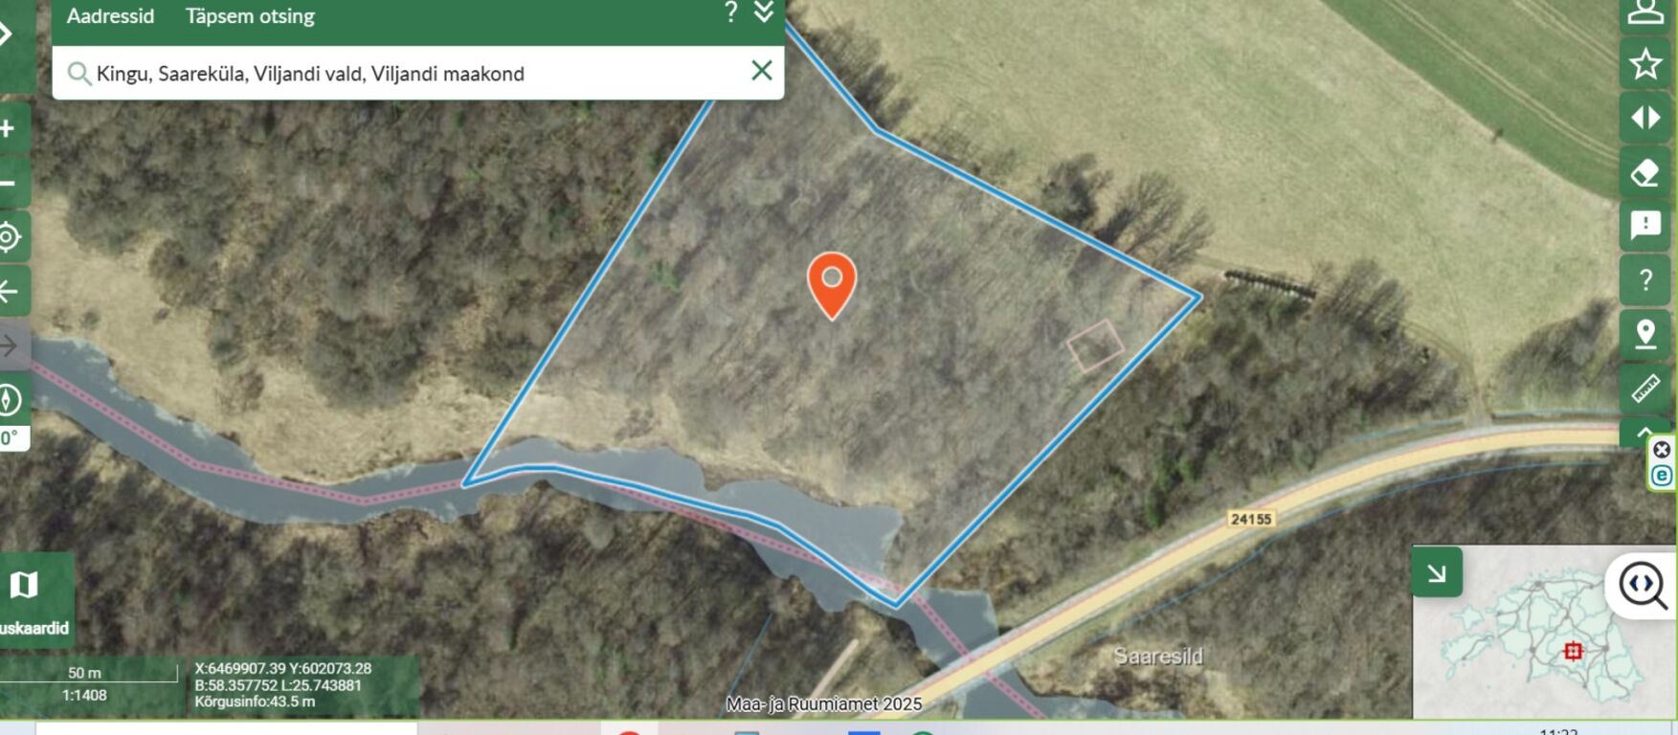Open favorites star icon
The image size is (1678, 735).
pyautogui.click(x=1645, y=64)
